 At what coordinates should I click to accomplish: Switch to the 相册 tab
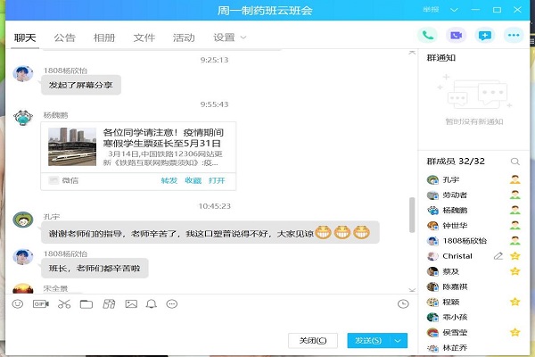coord(104,37)
